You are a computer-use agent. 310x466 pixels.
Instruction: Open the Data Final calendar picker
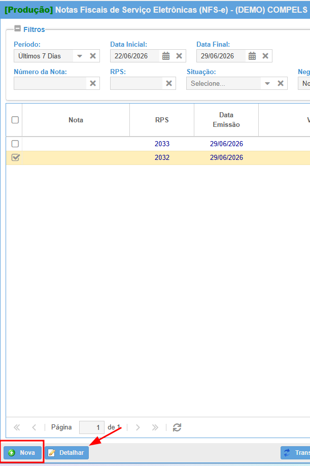(252, 56)
